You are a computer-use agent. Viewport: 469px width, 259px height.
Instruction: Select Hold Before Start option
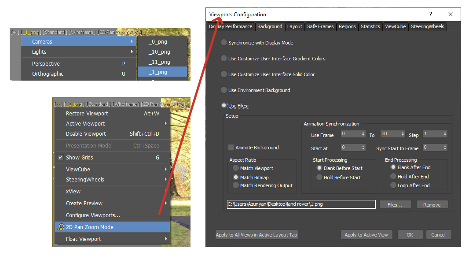[319, 177]
